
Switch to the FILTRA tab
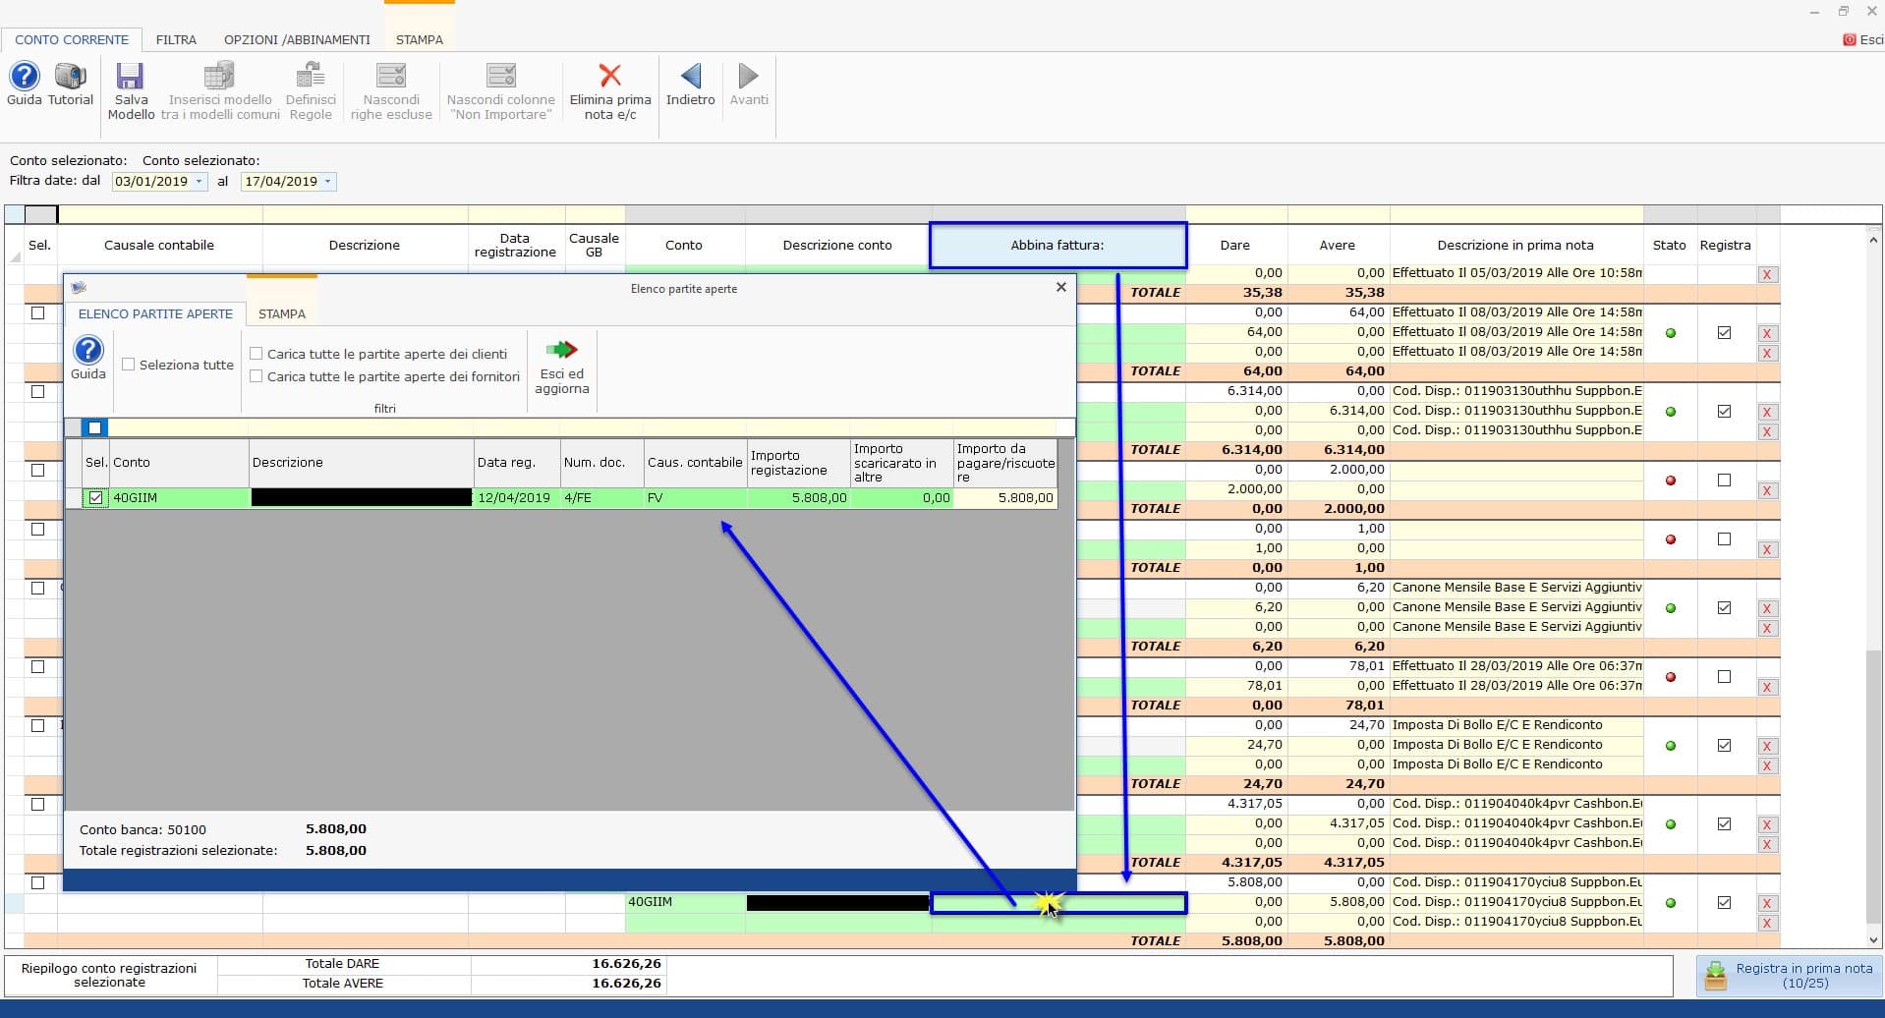click(176, 40)
